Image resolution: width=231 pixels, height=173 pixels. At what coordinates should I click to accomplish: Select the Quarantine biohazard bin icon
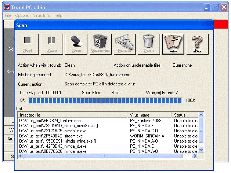tap(100, 44)
